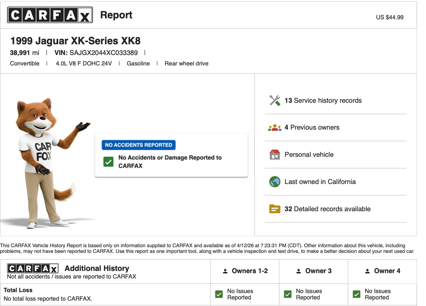The height and width of the screenshot is (306, 426).
Task: Click Owners 1-2 No Issues checkmark
Action: (x=219, y=294)
